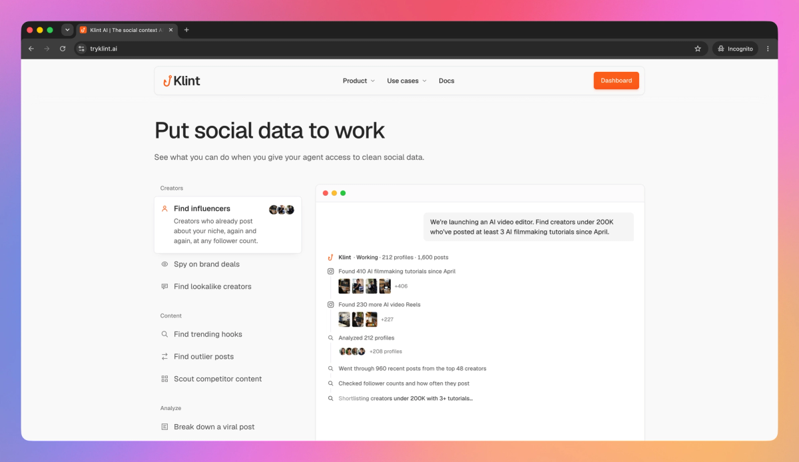Click the Instagram icon beside Found 410 tutorials
The height and width of the screenshot is (462, 799).
tap(330, 272)
